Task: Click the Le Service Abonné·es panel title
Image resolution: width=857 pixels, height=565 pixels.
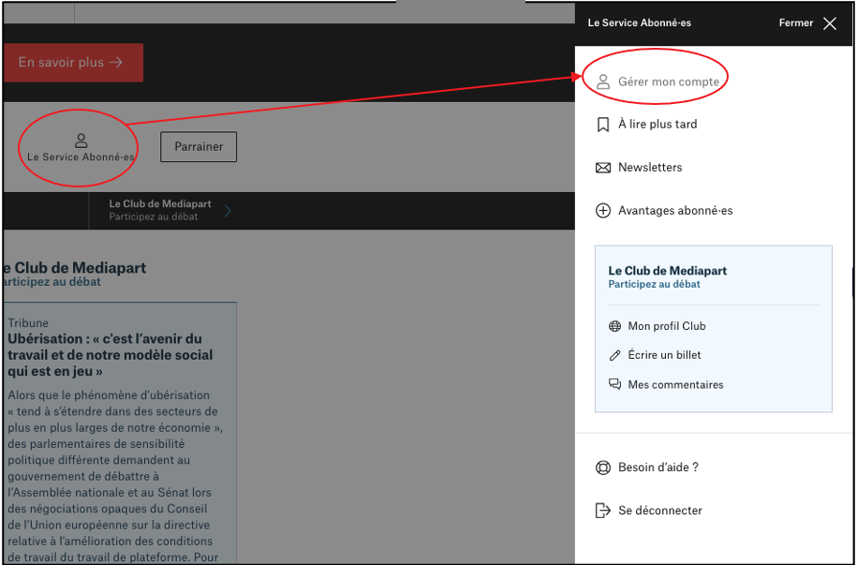Action: tap(639, 23)
